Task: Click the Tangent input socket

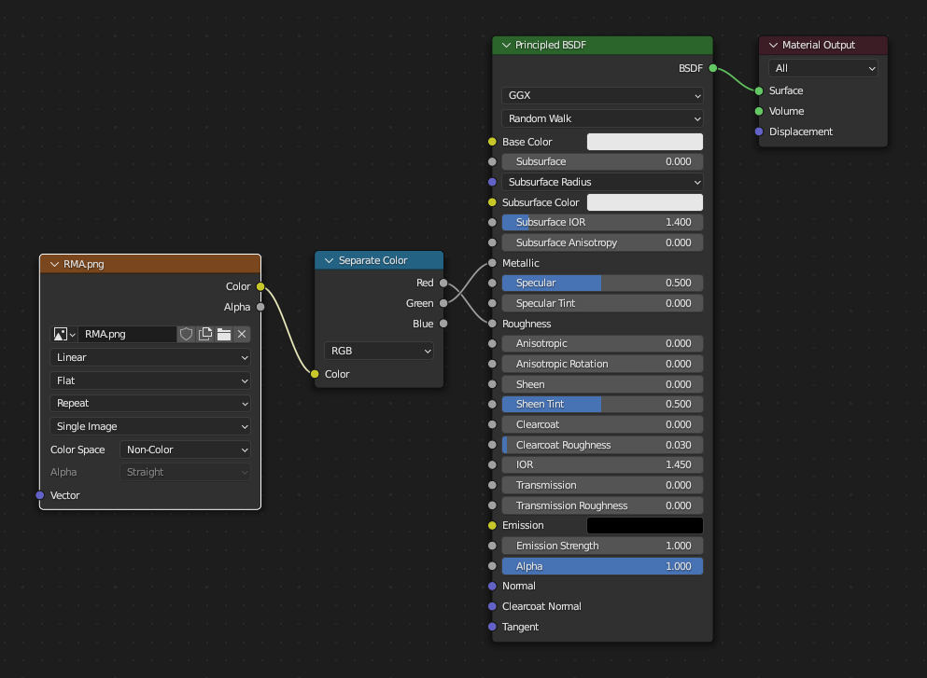Action: tap(492, 628)
